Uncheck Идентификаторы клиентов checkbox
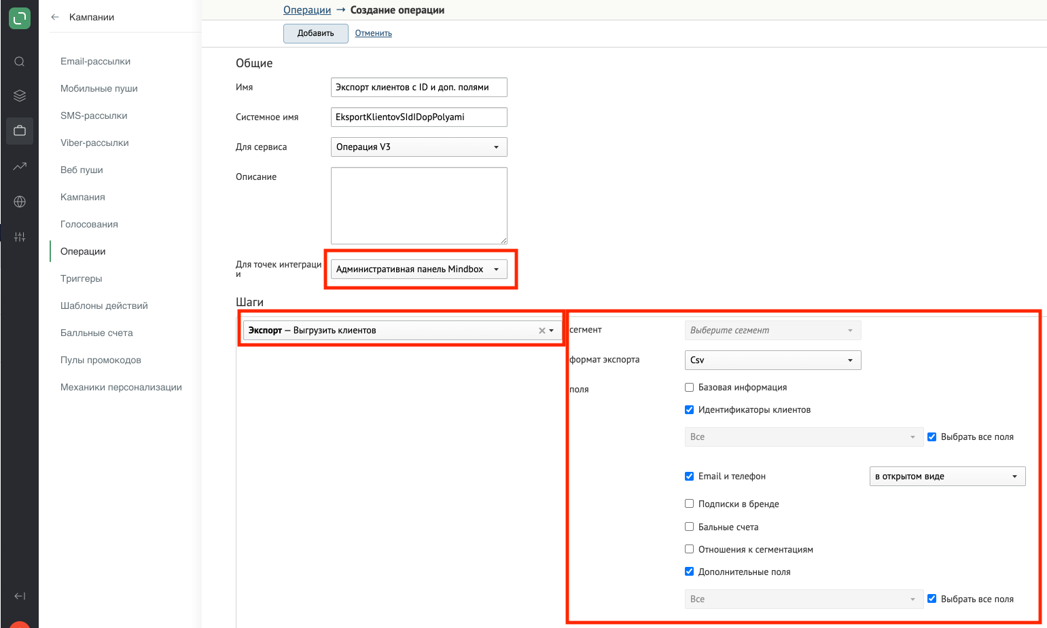 689,410
